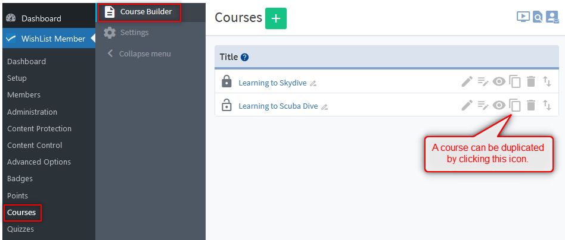
Task: Click the Title help question mark icon
Action: pyautogui.click(x=244, y=58)
